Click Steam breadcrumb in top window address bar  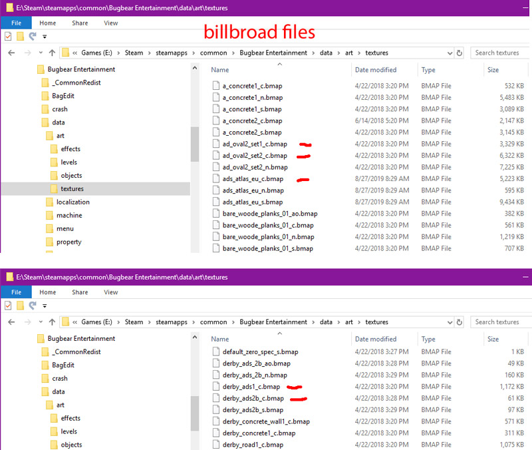(x=134, y=53)
